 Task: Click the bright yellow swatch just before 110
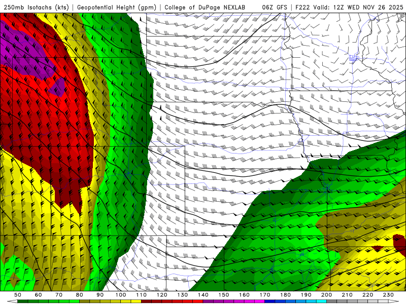136,301
